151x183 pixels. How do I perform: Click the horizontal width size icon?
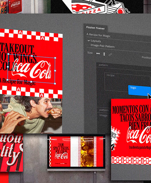tap(98, 53)
